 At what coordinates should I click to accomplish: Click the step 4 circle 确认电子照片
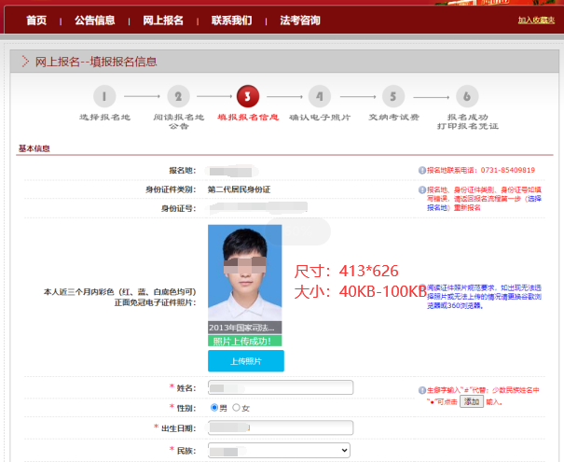pyautogui.click(x=320, y=95)
